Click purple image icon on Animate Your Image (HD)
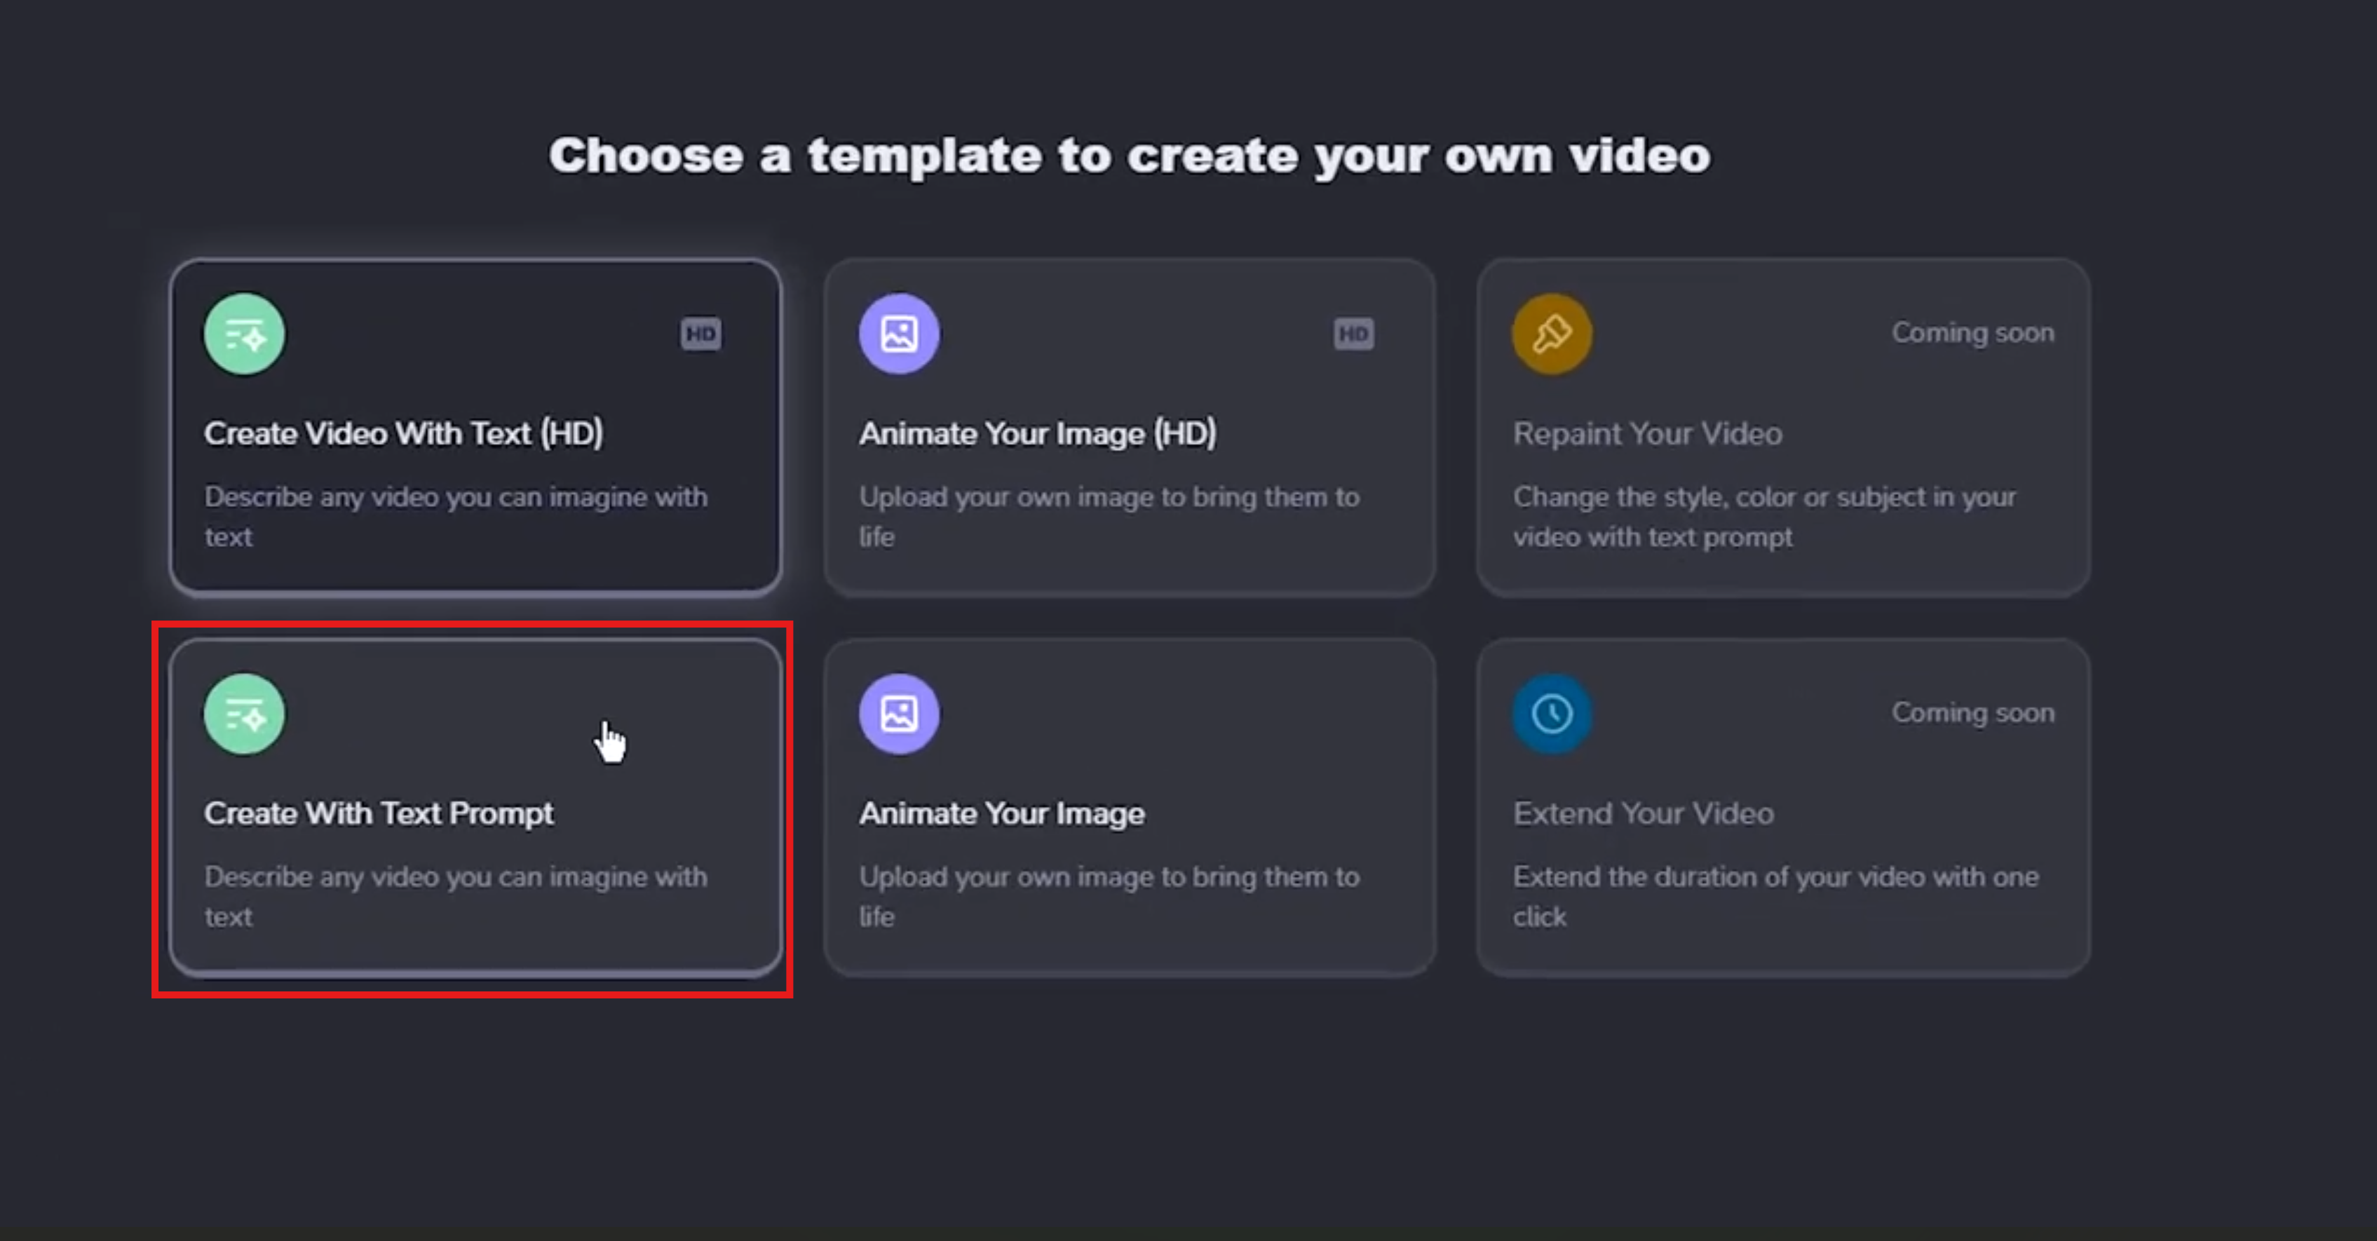 [x=899, y=334]
